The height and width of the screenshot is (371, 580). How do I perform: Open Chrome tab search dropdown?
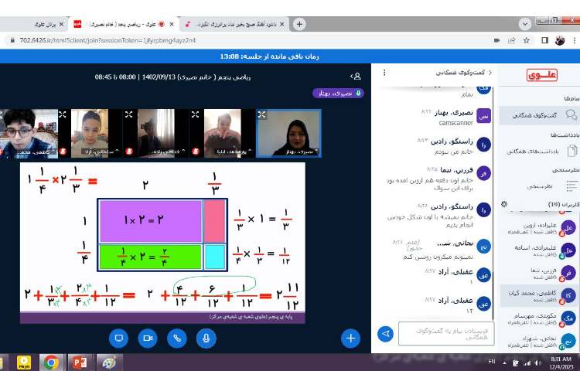tap(524, 25)
